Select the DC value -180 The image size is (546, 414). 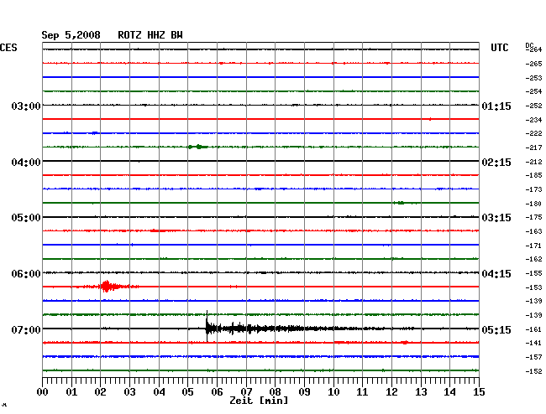tap(533, 204)
